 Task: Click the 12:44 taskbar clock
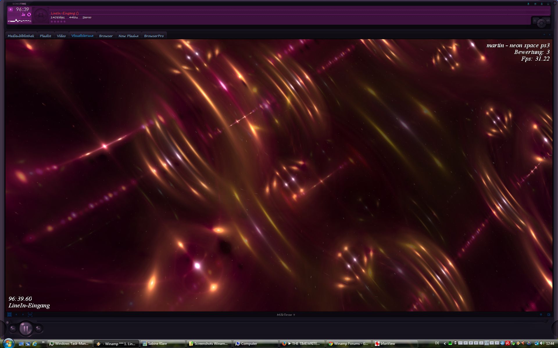click(x=550, y=344)
